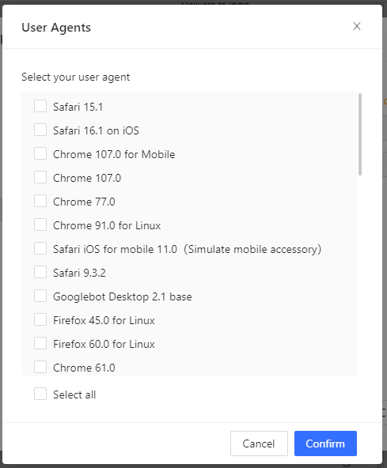Image resolution: width=387 pixels, height=468 pixels.
Task: Enable Firefox 45.0 for Linux
Action: [40, 319]
